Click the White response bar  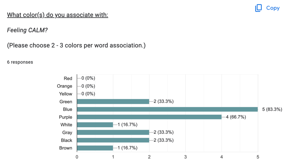[x=95, y=125]
